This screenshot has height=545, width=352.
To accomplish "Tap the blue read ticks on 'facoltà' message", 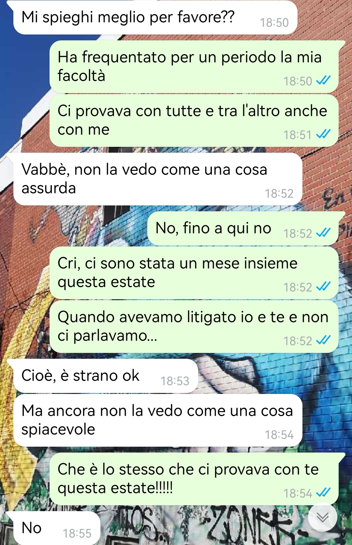I will 323,80.
